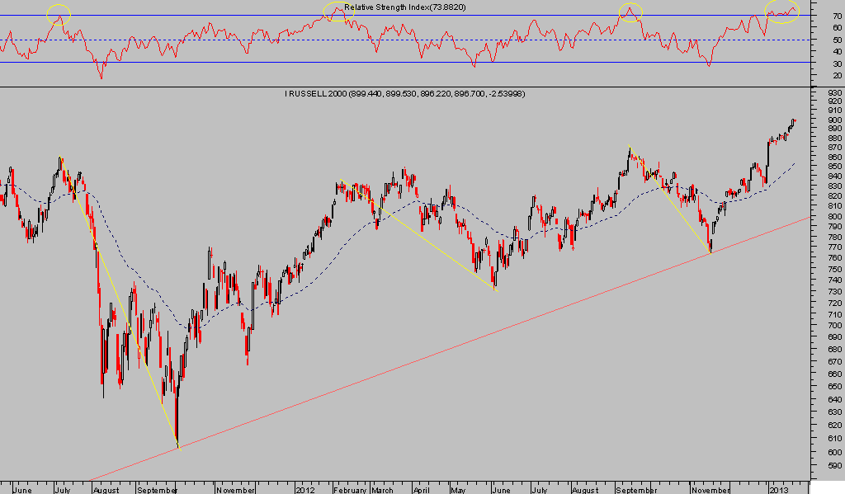The height and width of the screenshot is (494, 845).
Task: Click the 600 price level on right axis
Action: tap(828, 453)
